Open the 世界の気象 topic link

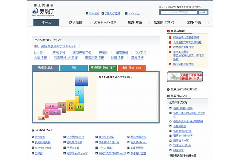[x=73, y=148]
